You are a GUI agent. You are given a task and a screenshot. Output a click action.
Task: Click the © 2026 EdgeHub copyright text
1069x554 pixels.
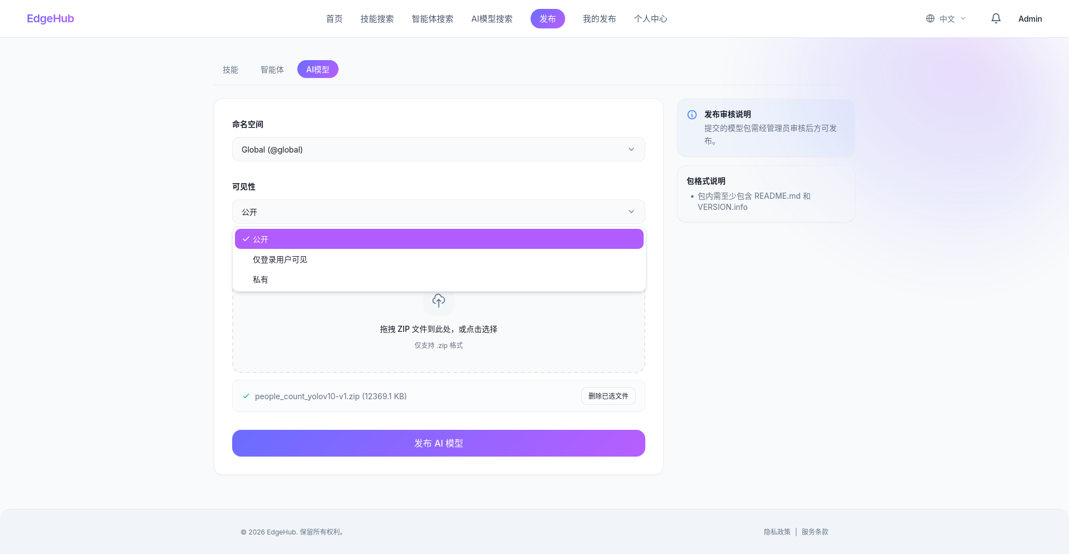(293, 532)
